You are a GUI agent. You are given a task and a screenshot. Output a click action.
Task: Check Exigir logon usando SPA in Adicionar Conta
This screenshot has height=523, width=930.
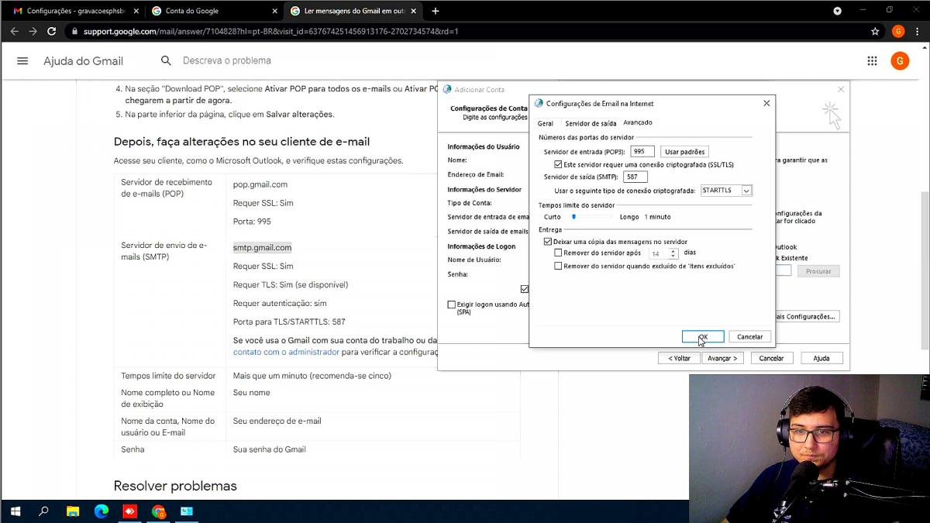(x=452, y=305)
